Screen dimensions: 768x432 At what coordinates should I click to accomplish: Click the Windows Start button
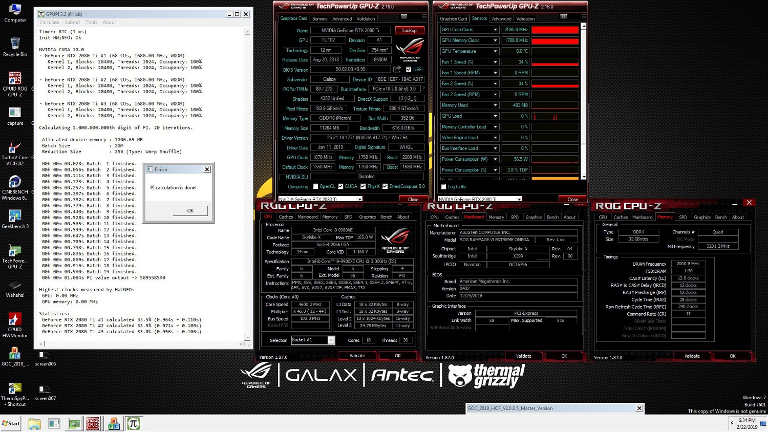coord(11,423)
